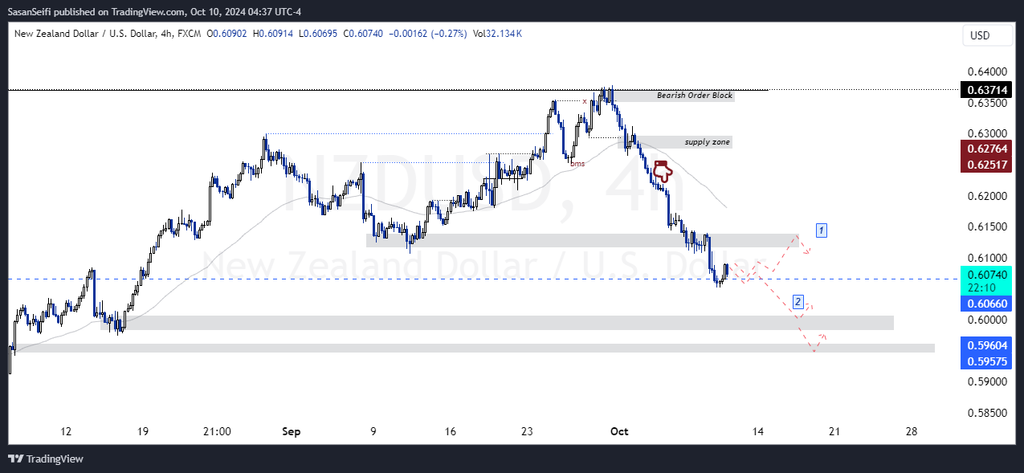This screenshot has height=473, width=1024.
Task: Click the H0.60914 high value
Action: point(273,34)
